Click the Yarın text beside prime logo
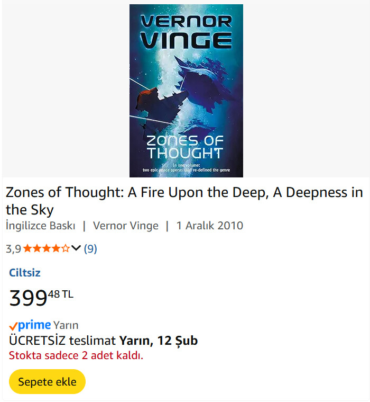This screenshot has width=370, height=402. 66,326
